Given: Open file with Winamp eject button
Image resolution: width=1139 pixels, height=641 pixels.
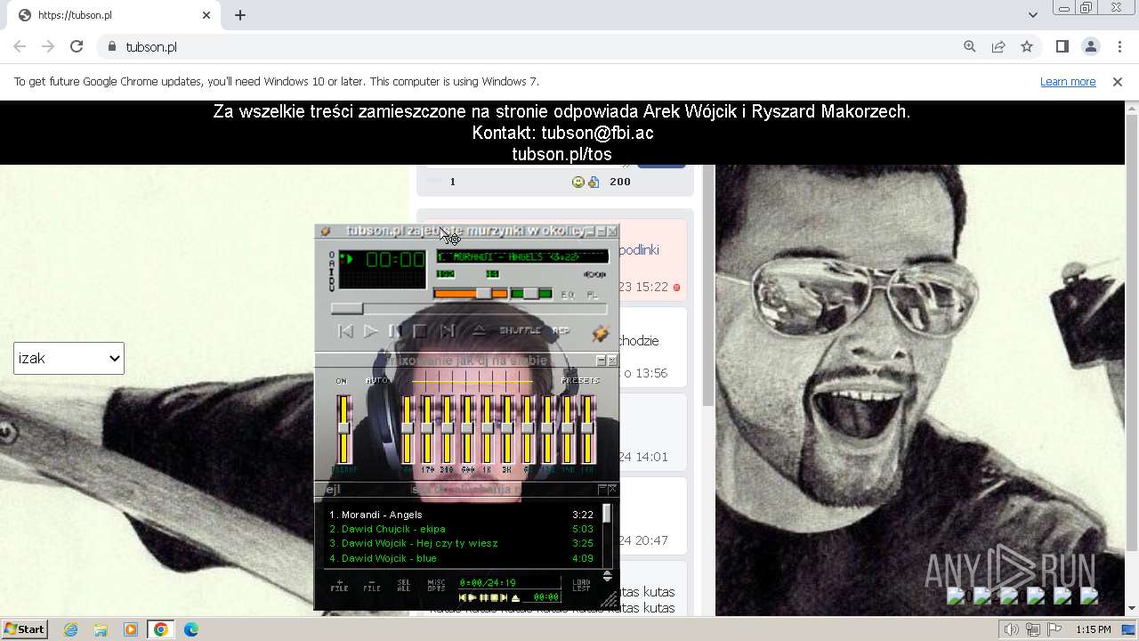Looking at the screenshot, I should [478, 330].
